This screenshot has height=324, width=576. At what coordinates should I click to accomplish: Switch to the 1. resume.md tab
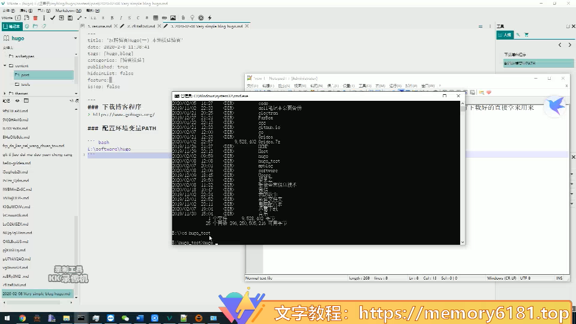[x=100, y=26]
